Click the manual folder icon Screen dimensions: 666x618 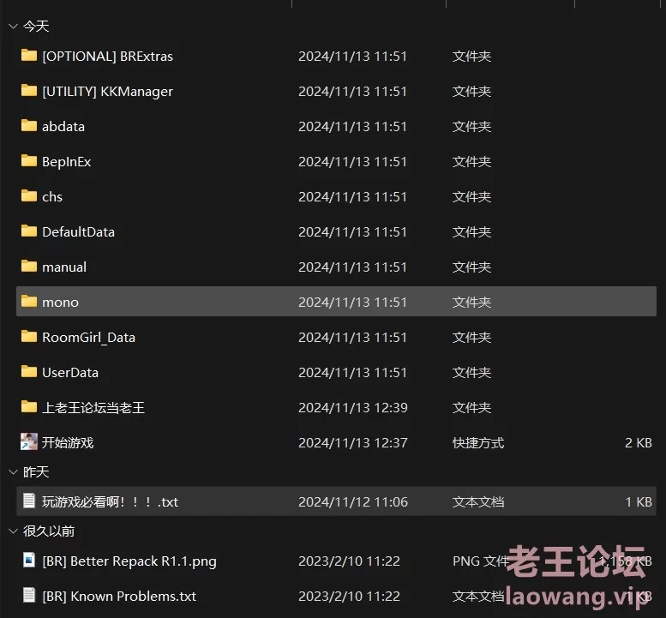click(x=29, y=267)
